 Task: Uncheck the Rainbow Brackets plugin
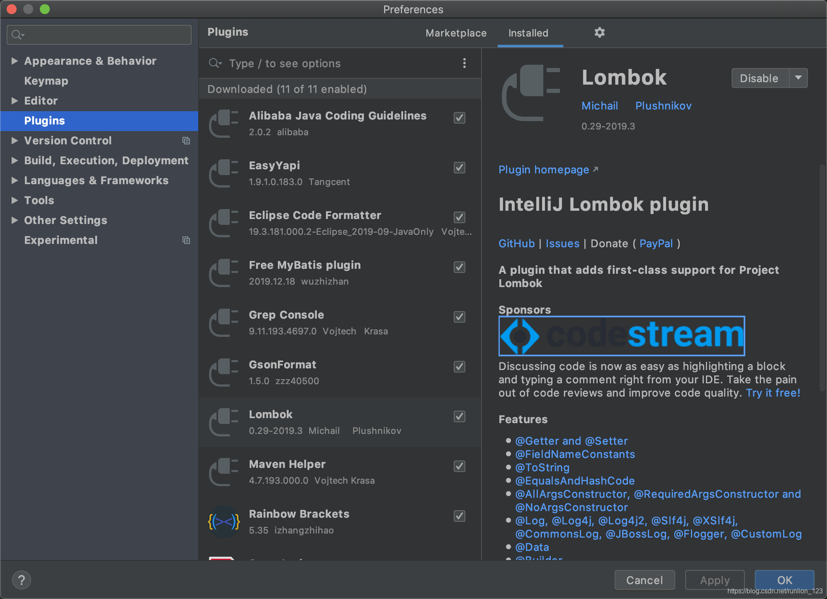pos(459,516)
